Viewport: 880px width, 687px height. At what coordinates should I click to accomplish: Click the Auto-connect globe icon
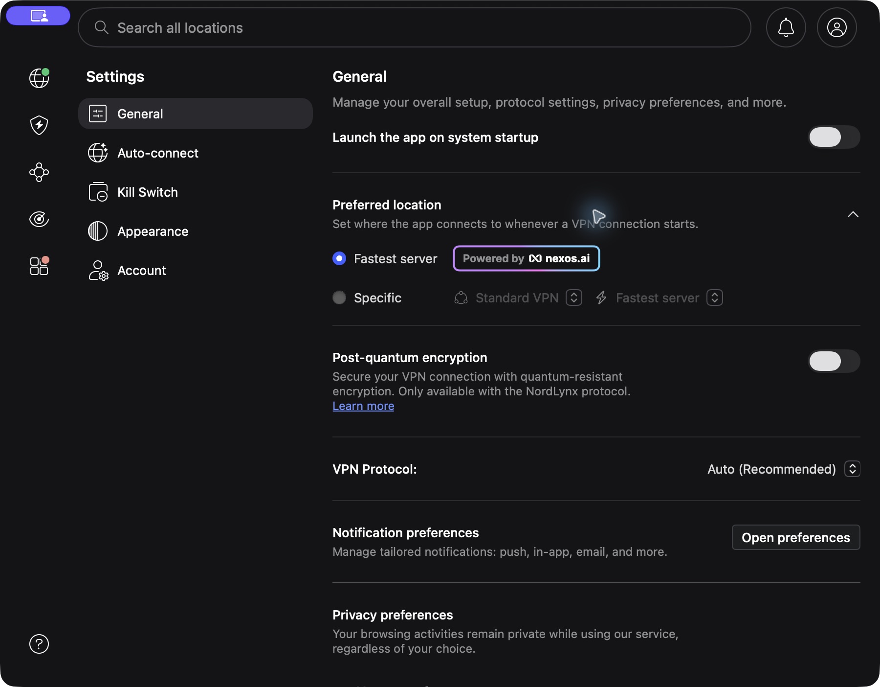tap(98, 153)
